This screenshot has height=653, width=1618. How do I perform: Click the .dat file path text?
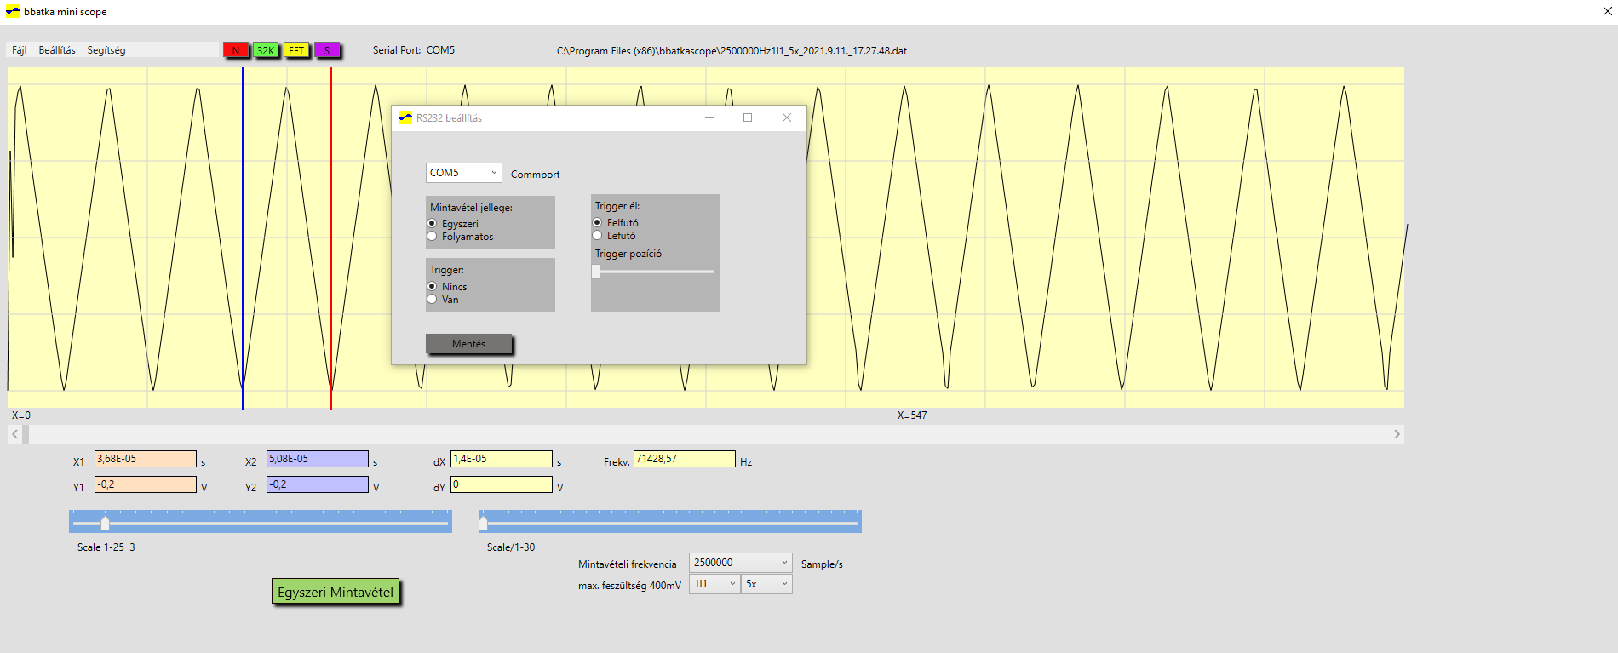(732, 51)
